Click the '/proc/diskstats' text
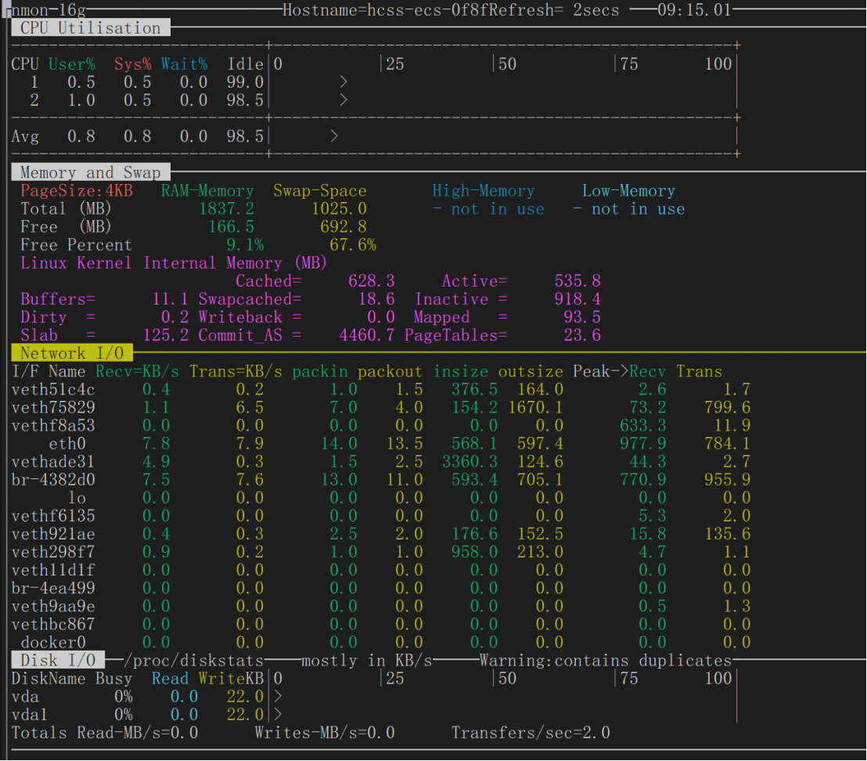 click(193, 660)
